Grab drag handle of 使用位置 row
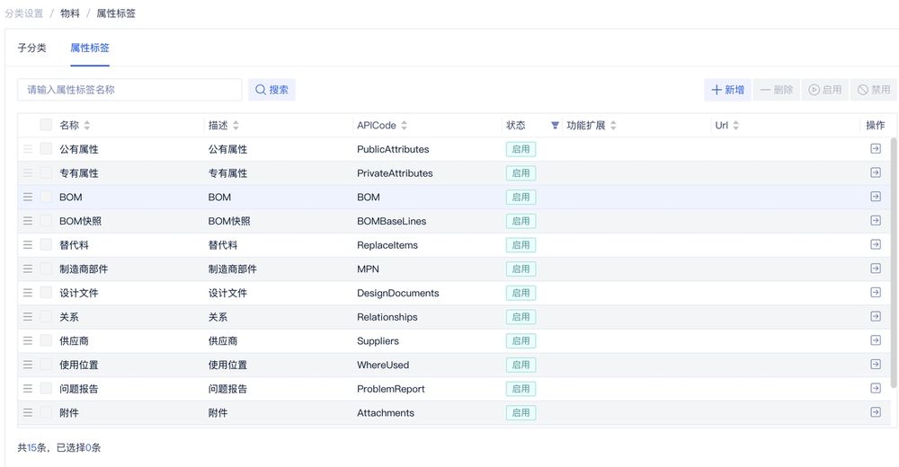 [x=28, y=365]
